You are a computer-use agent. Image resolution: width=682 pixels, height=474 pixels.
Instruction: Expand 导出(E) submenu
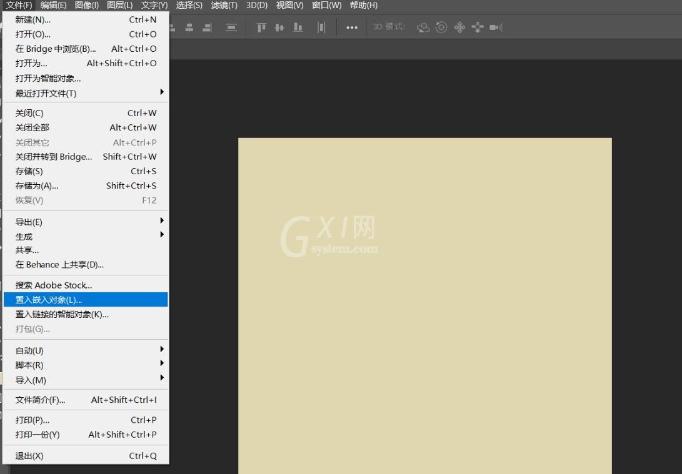(x=86, y=222)
